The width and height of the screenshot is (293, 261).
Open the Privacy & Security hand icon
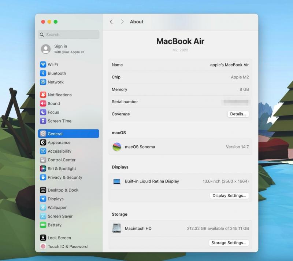pyautogui.click(x=43, y=177)
